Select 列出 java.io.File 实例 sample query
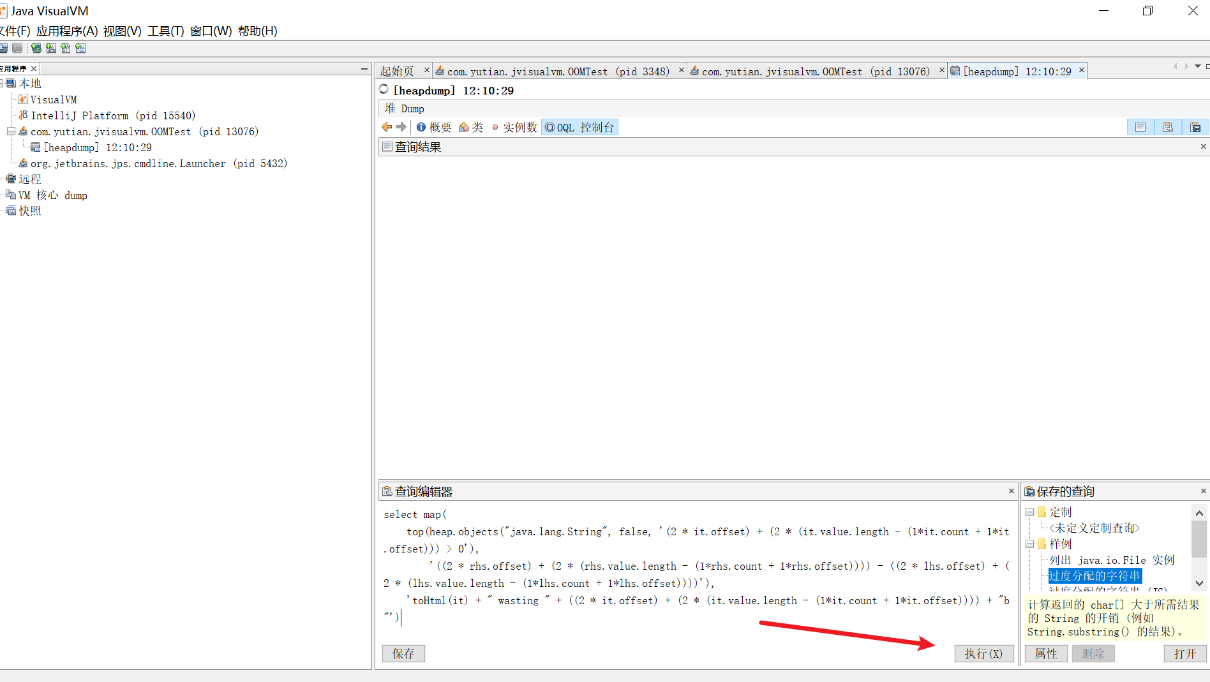This screenshot has height=682, width=1210. point(1112,560)
